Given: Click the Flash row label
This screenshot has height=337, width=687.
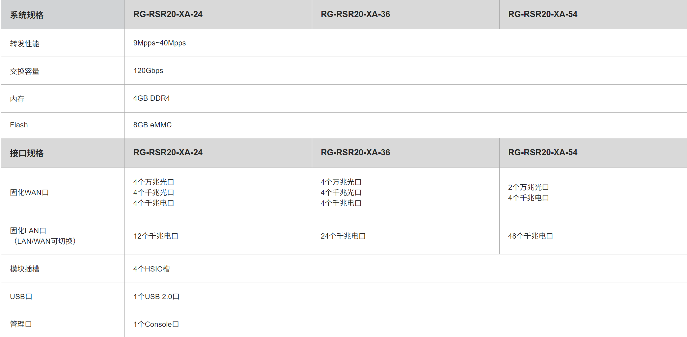Looking at the screenshot, I should coord(19,125).
